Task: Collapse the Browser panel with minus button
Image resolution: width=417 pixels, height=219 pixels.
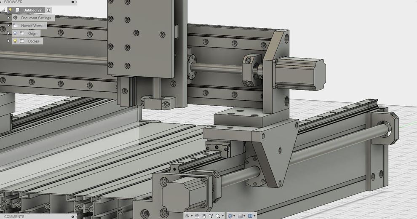Action: tap(73, 2)
